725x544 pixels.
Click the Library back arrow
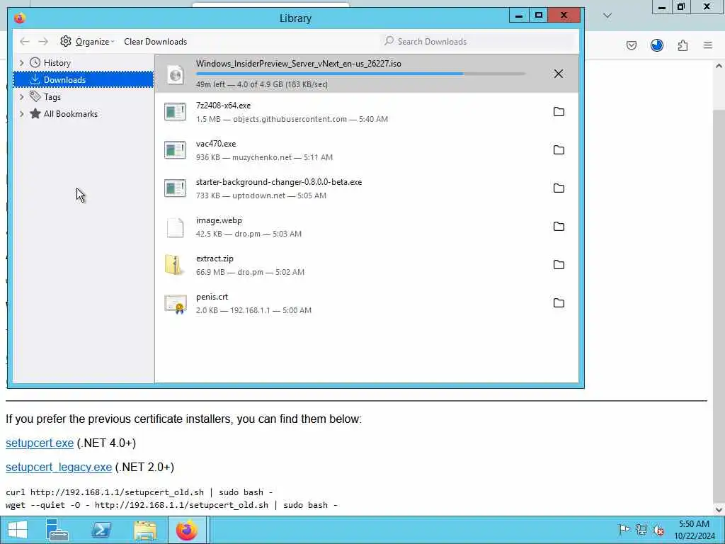coord(25,42)
